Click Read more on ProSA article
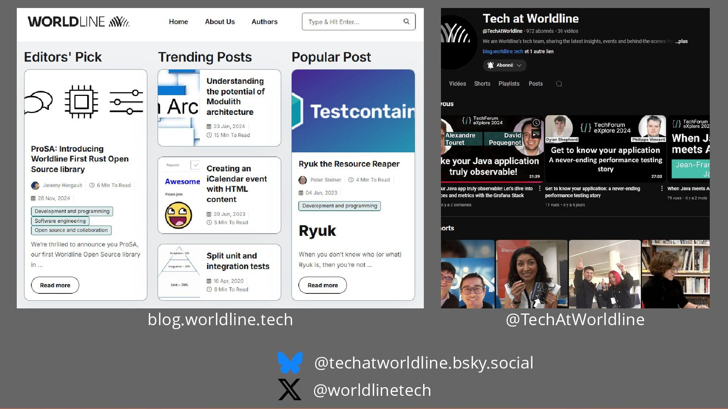This screenshot has height=409, width=728. click(x=55, y=285)
